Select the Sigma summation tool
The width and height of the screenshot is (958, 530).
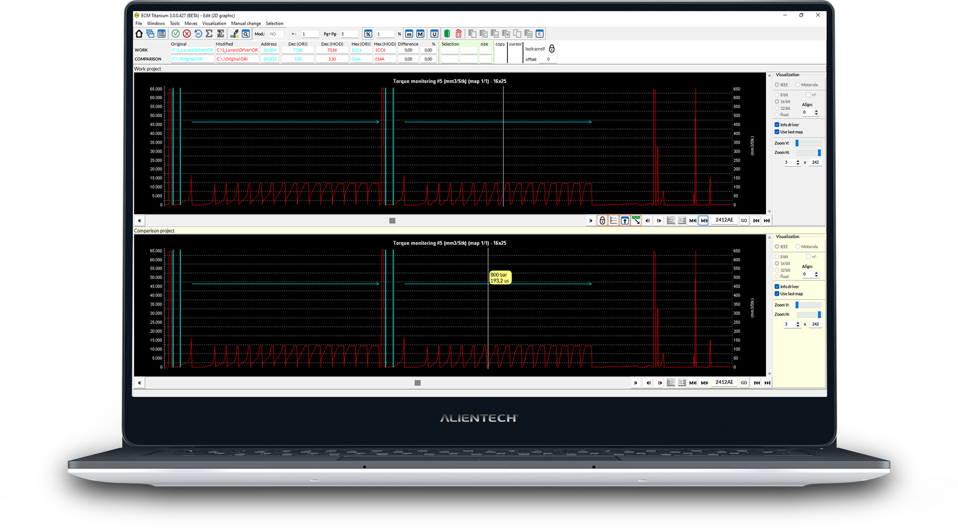tap(208, 33)
